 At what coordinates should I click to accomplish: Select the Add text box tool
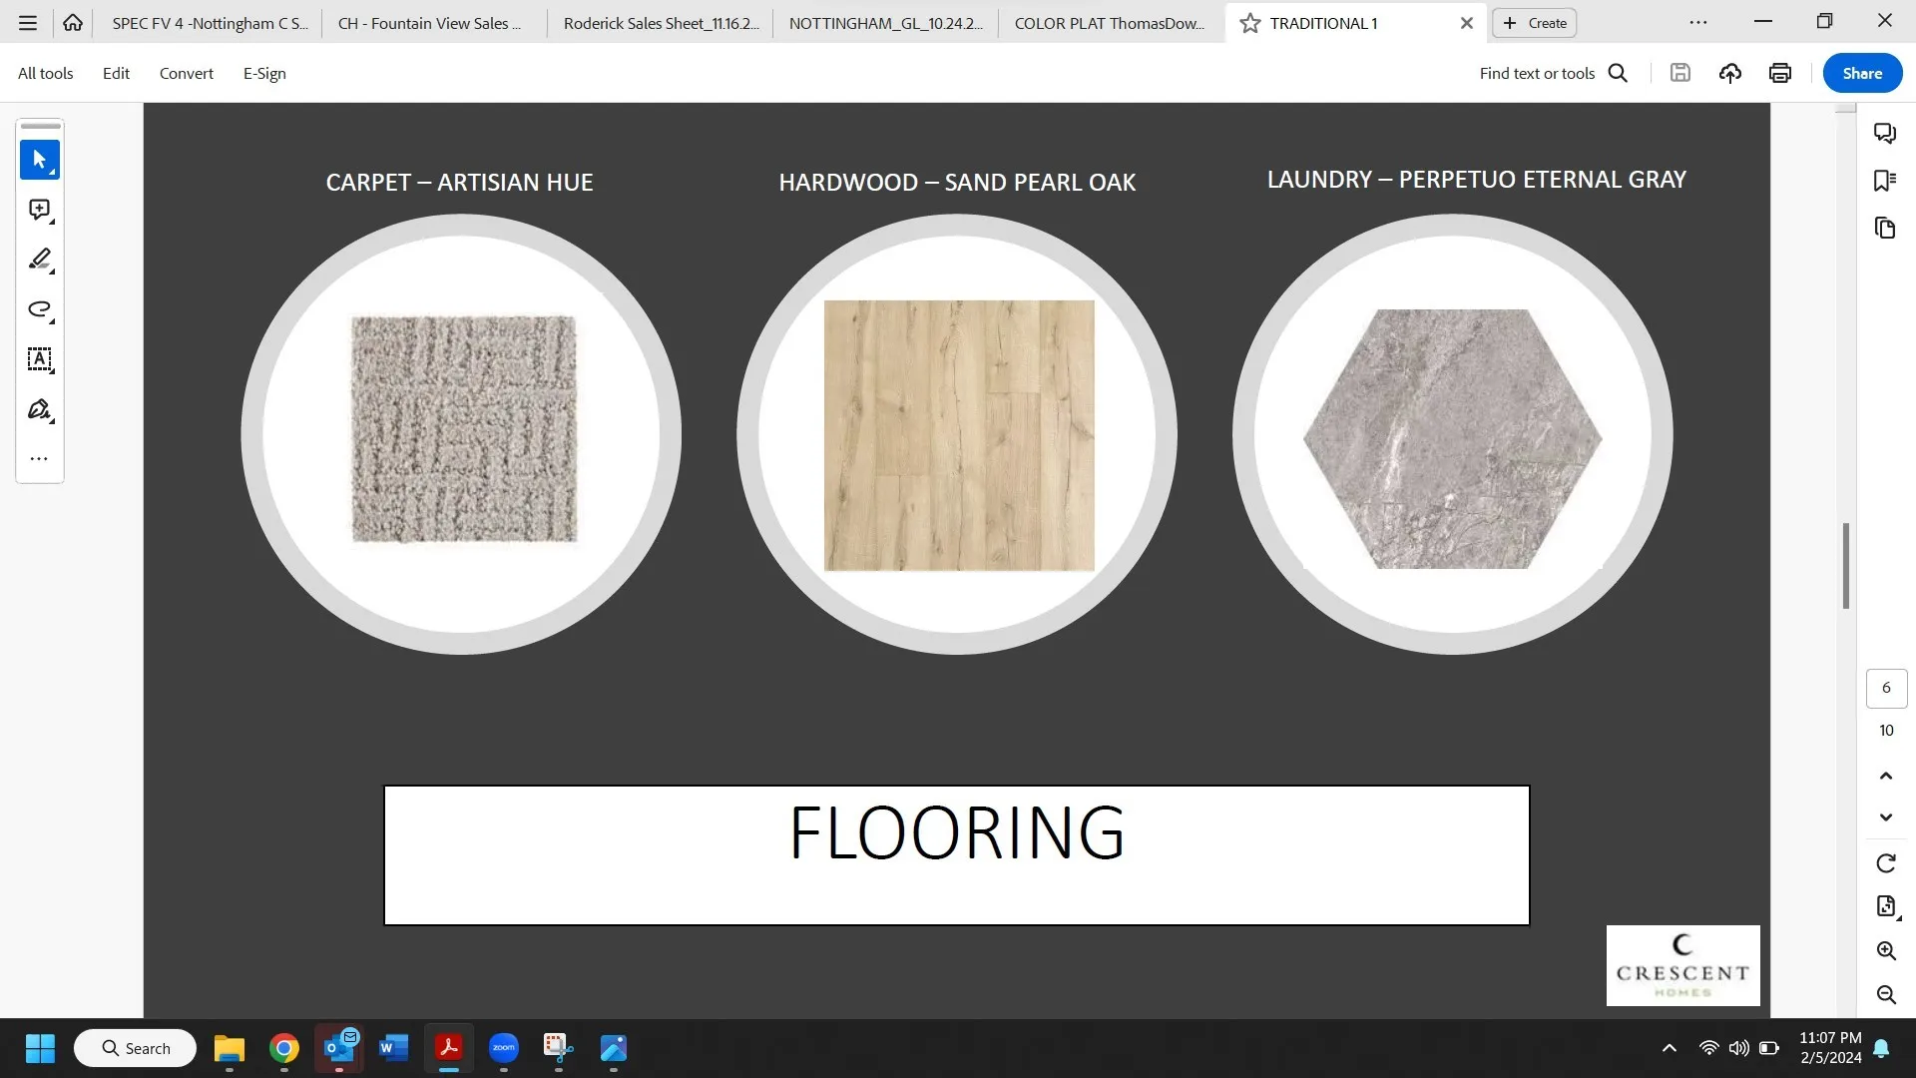point(40,359)
